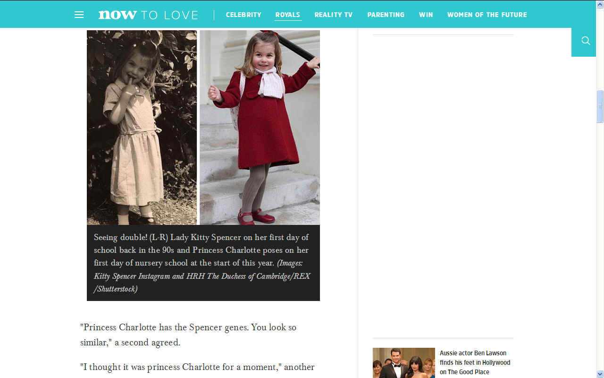The image size is (604, 378).
Task: Click the Now To Love logo
Action: pos(148,15)
